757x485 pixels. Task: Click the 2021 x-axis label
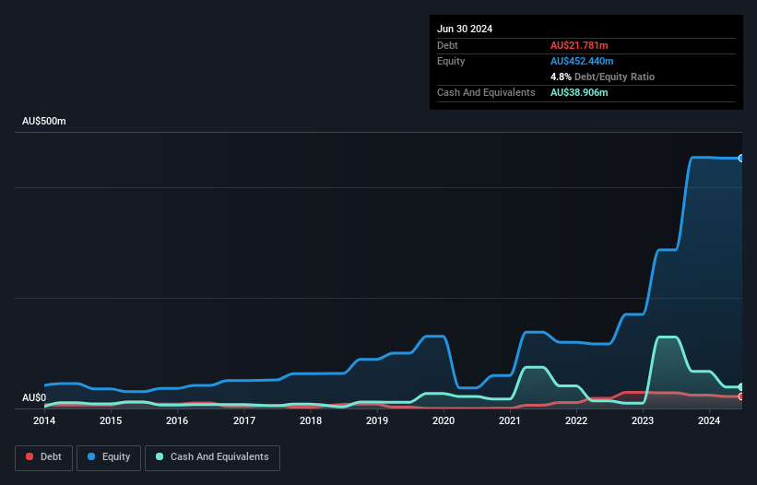pyautogui.click(x=510, y=420)
